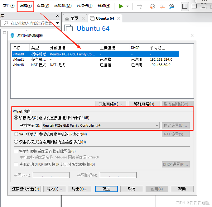Viewport: 212px width, 207px height.
Task: Click the 外部连接 column header
Action: click(x=73, y=48)
